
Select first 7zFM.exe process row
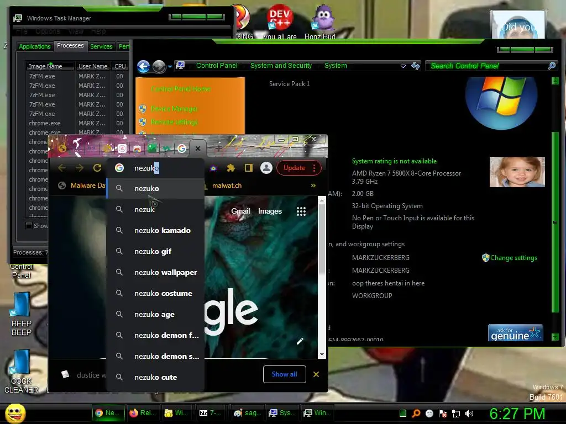point(77,76)
